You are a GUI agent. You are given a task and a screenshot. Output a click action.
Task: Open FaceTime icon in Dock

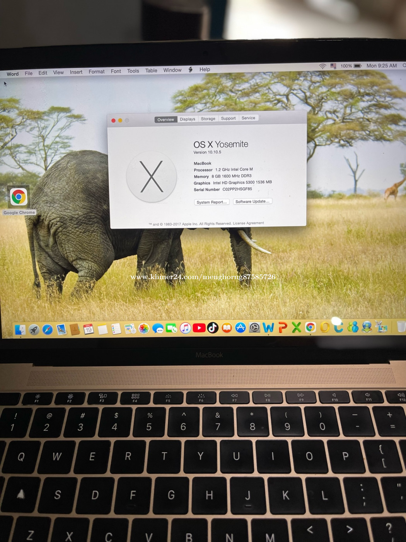(x=171, y=328)
